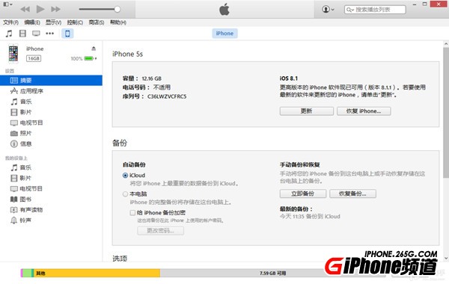Click the Apple account user icon
Image resolution: width=449 pixels, height=284 pixels.
click(x=328, y=10)
